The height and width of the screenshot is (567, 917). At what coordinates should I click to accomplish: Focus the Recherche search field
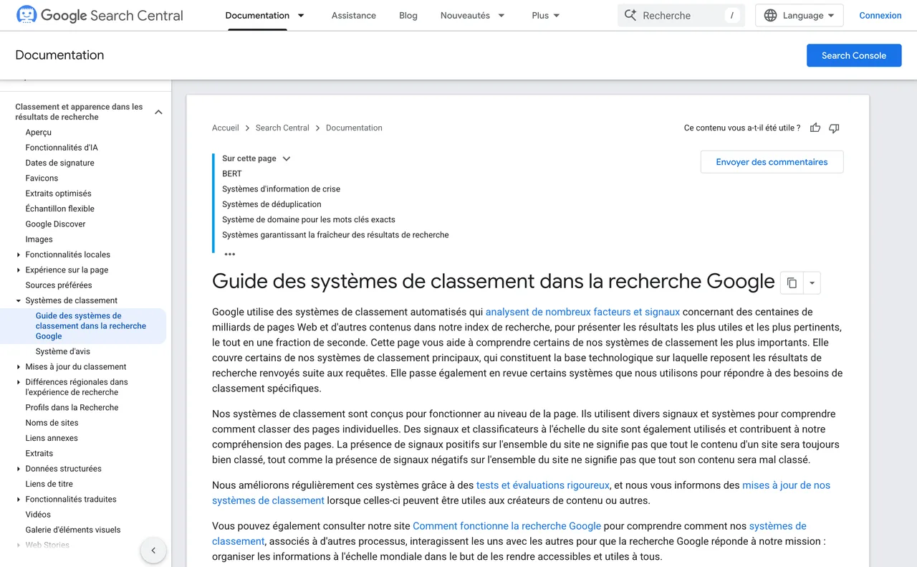(681, 15)
